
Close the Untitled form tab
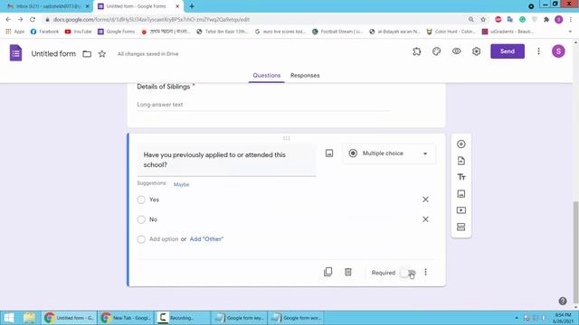(x=177, y=6)
